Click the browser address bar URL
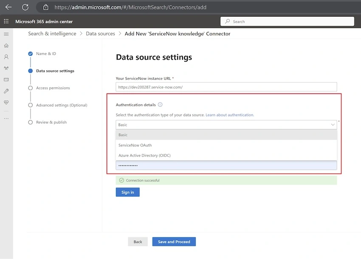Screen dimensions: 361x259 click(130, 7)
